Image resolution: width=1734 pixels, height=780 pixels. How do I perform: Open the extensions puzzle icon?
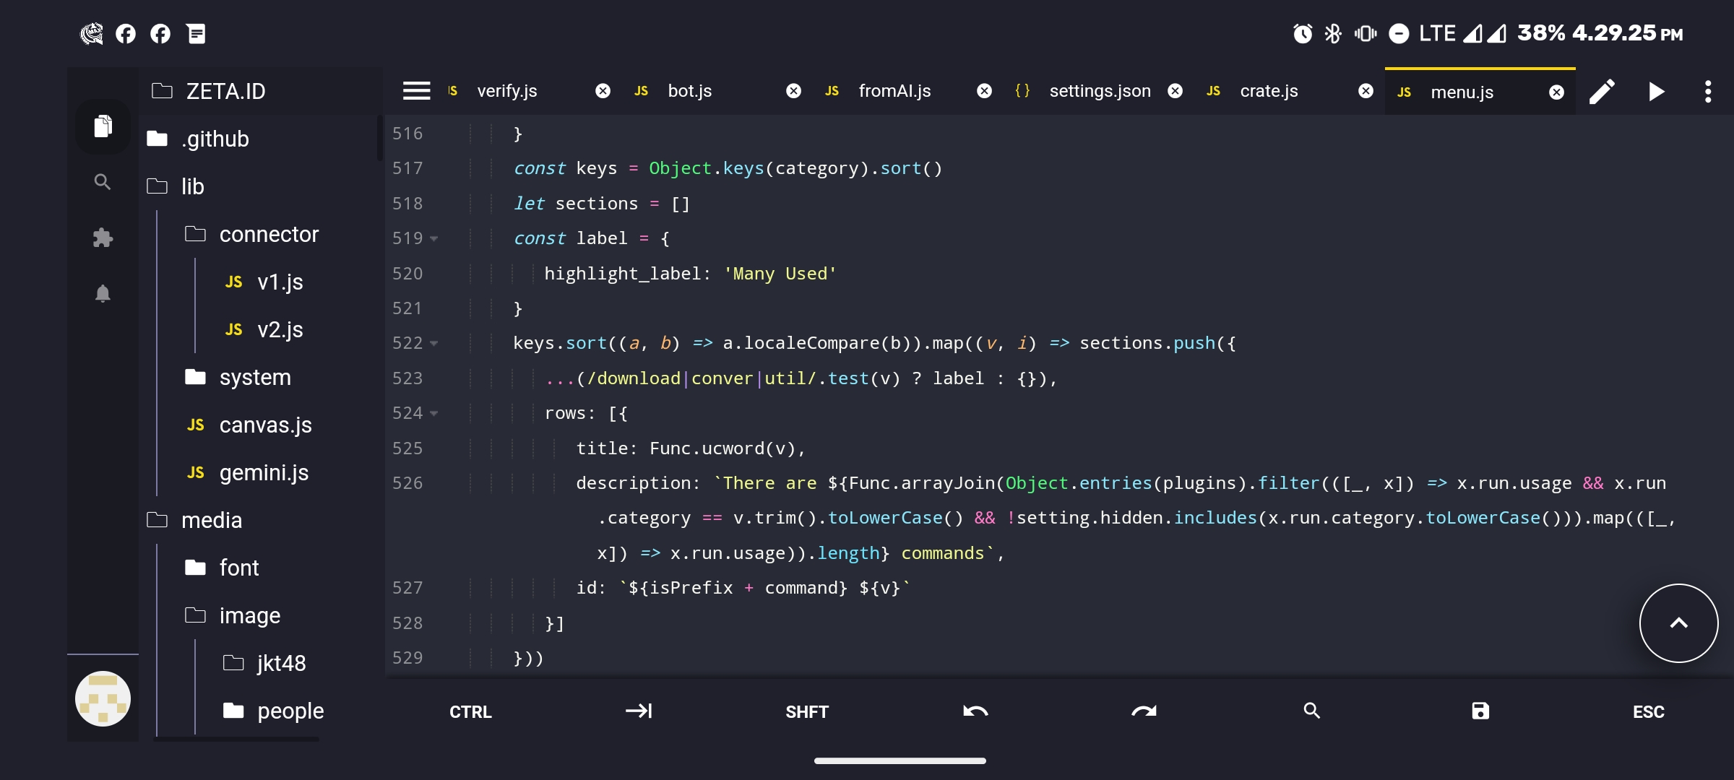pos(103,238)
